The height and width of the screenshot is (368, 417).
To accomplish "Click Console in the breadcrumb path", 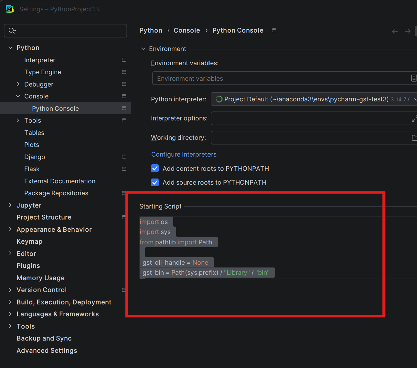I will [187, 30].
